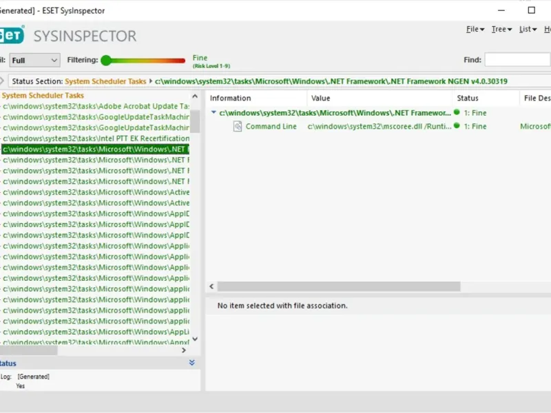Select the Windows\AppLi task entry
551x413 pixels.
96,332
